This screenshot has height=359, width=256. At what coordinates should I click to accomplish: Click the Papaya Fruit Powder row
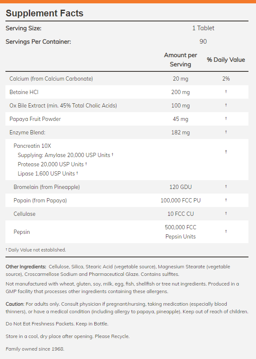35,119
